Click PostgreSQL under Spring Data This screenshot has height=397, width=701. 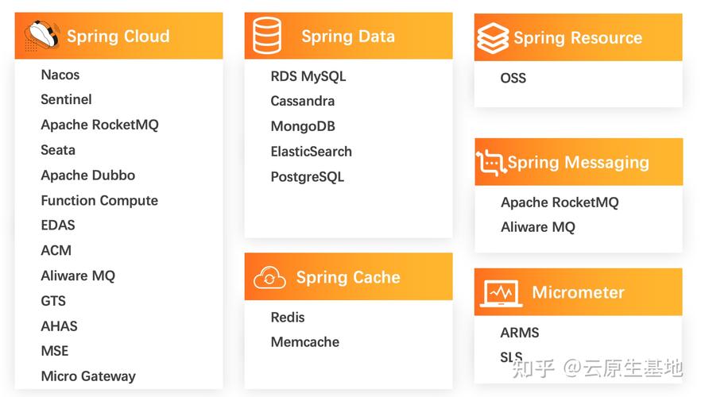307,177
